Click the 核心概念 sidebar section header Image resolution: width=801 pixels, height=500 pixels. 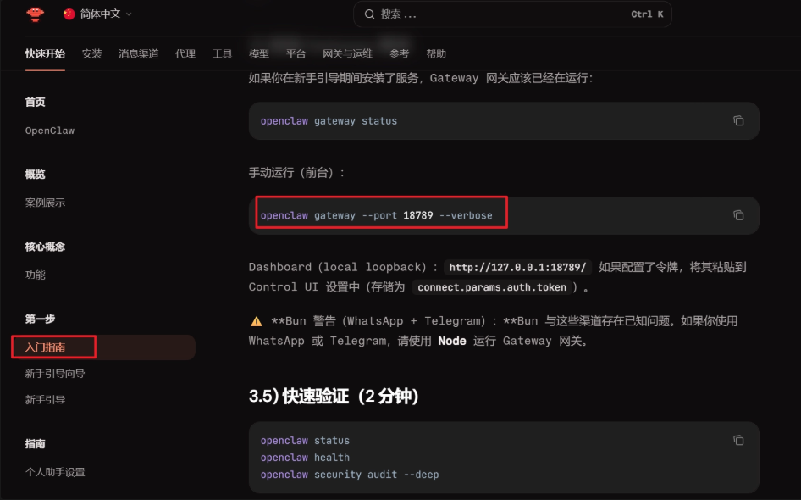pyautogui.click(x=45, y=247)
